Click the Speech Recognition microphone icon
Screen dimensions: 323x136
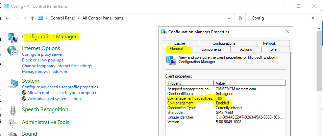pos(13,110)
